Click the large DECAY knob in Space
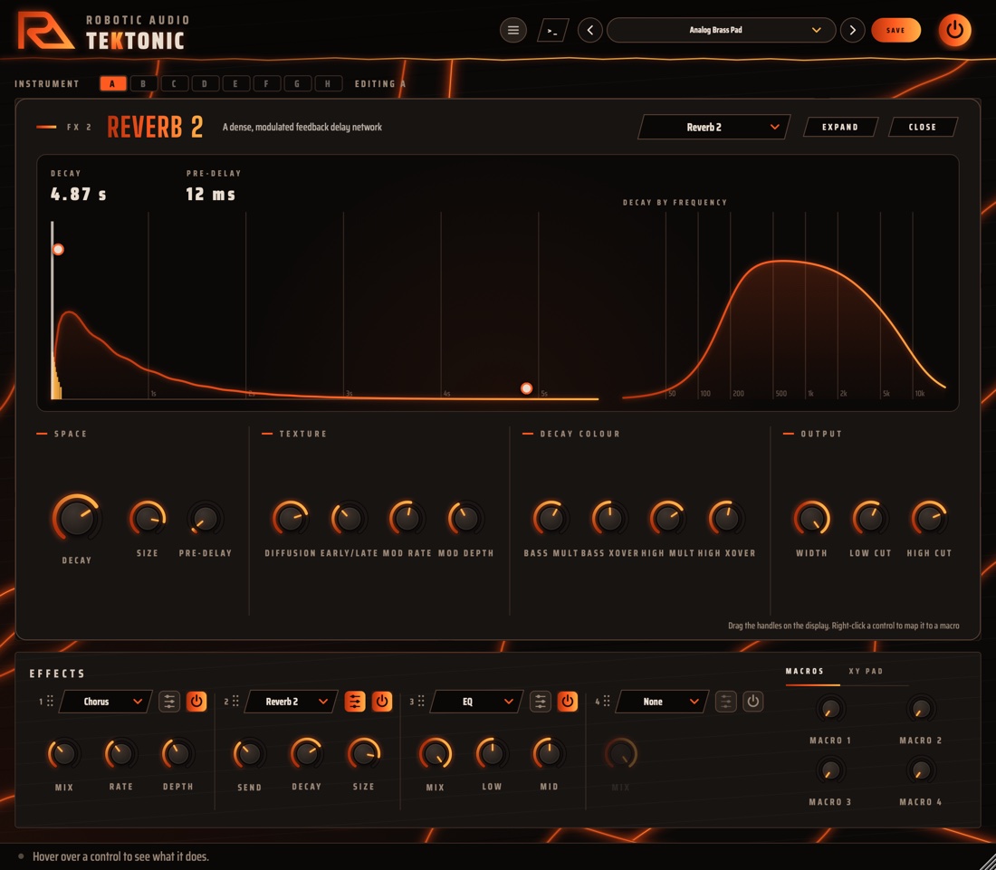The height and width of the screenshot is (870, 996). (x=77, y=518)
